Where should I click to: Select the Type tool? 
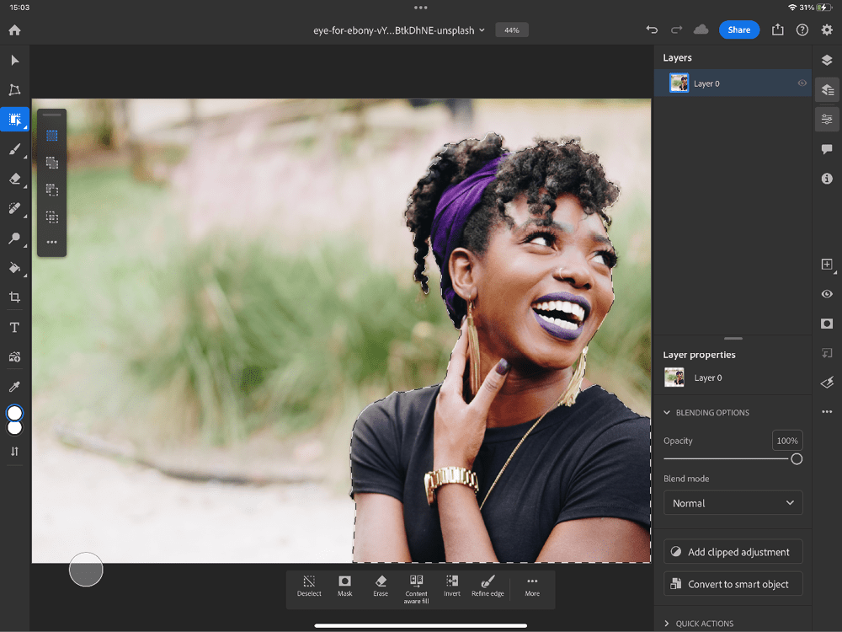coord(14,327)
